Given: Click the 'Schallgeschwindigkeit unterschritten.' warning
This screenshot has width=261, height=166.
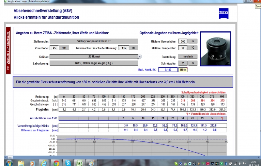Looking at the screenshot, I should tap(204, 92).
